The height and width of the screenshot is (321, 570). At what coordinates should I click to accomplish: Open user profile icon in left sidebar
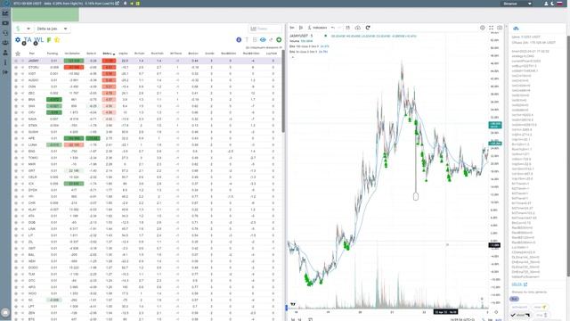coord(5,53)
